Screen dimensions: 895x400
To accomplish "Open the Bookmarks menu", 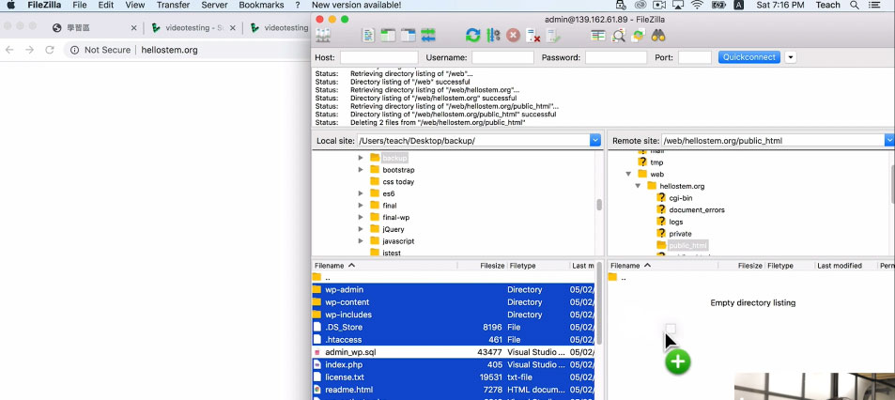I will pos(261,6).
